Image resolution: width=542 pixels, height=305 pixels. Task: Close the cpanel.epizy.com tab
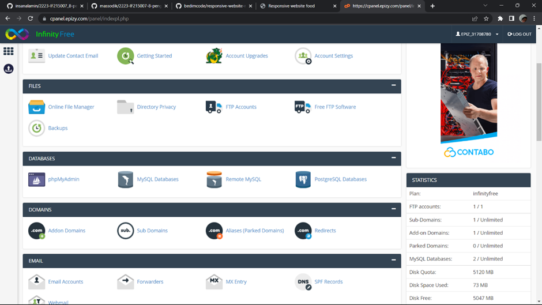[419, 6]
